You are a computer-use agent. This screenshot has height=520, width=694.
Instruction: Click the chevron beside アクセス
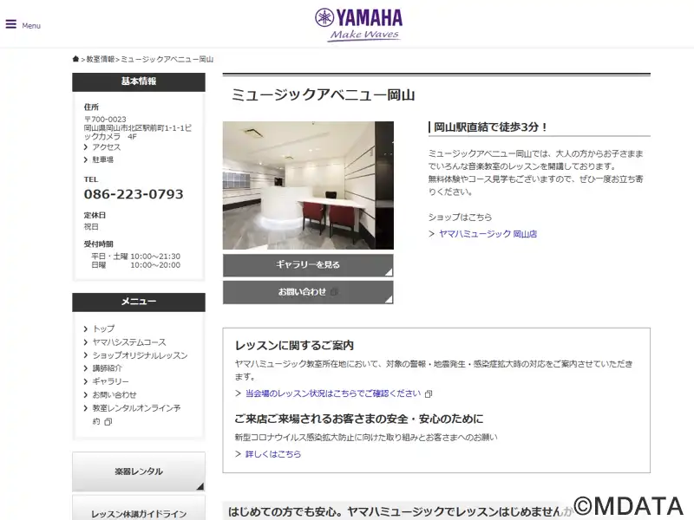[86, 147]
